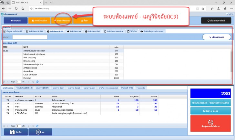Image resolution: width=235 pixels, height=140 pixels.
Task: Open the browser home page icon
Action: pos(23,9)
